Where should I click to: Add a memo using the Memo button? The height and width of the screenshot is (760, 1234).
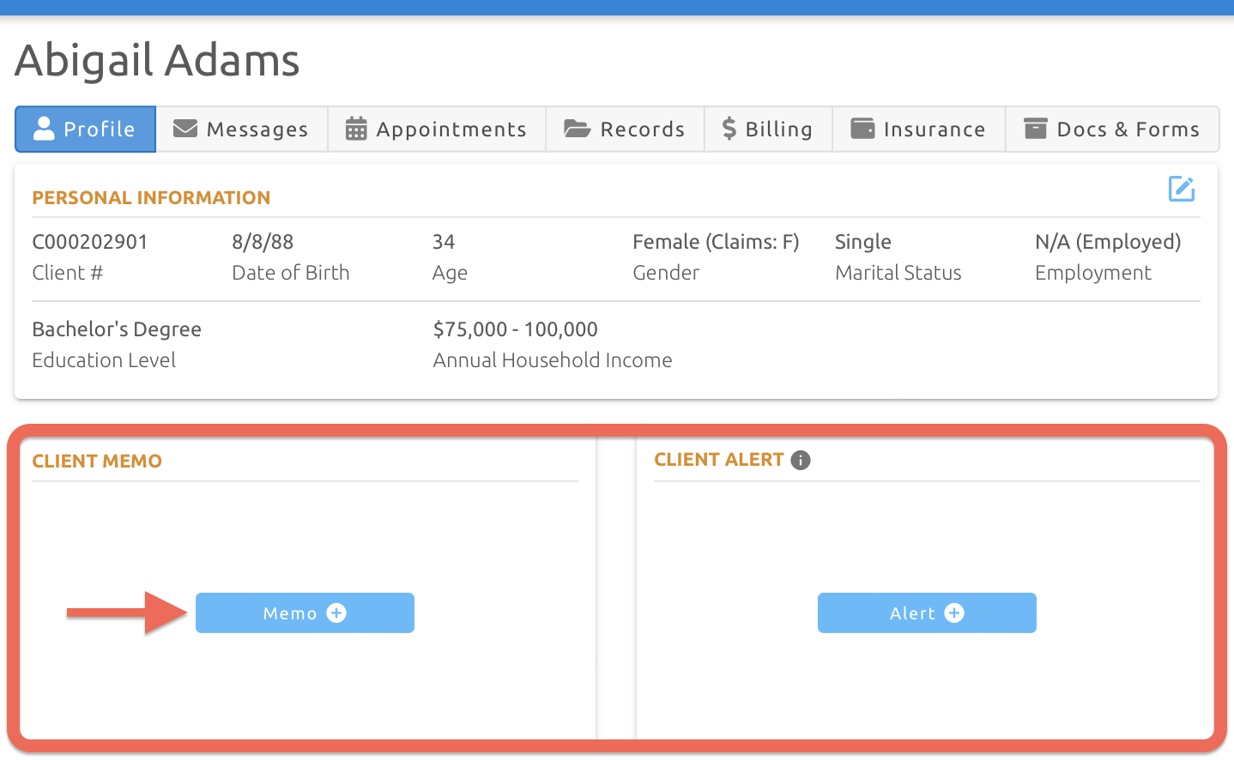click(305, 612)
